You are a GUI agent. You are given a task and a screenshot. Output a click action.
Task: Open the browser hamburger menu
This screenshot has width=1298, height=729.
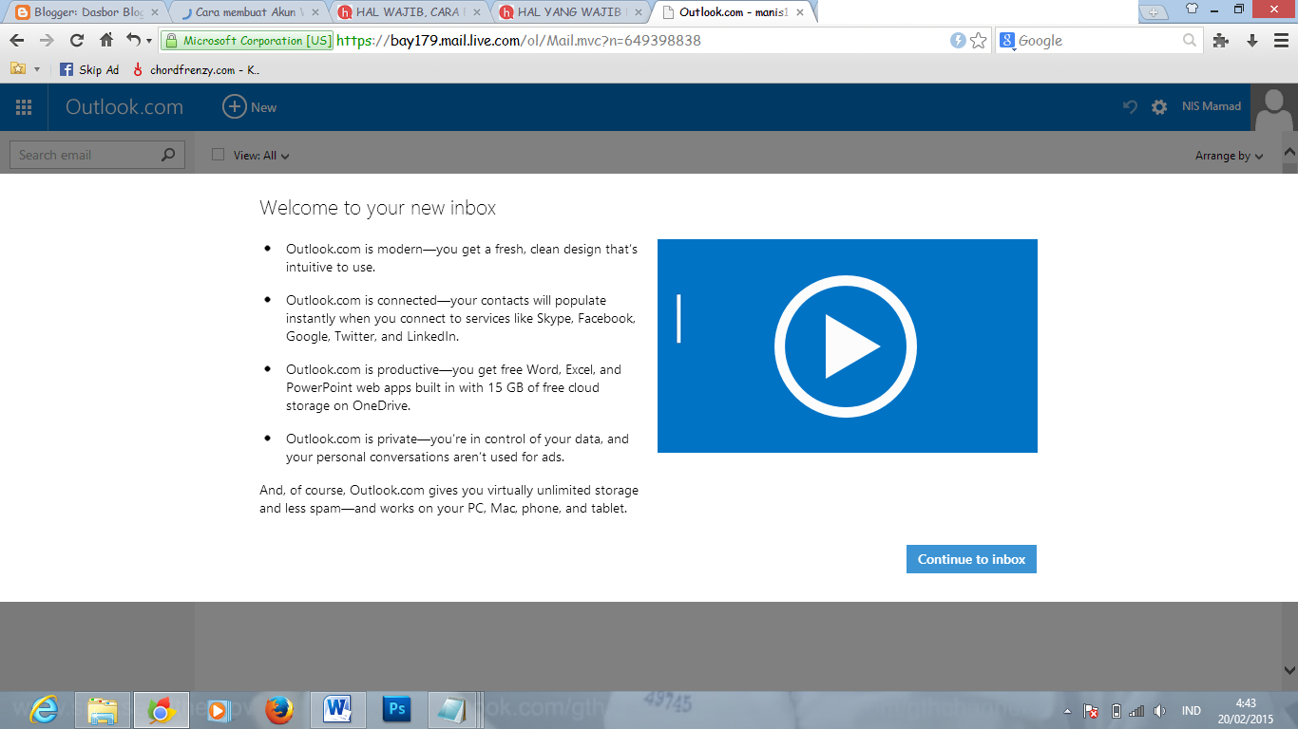[x=1282, y=41]
